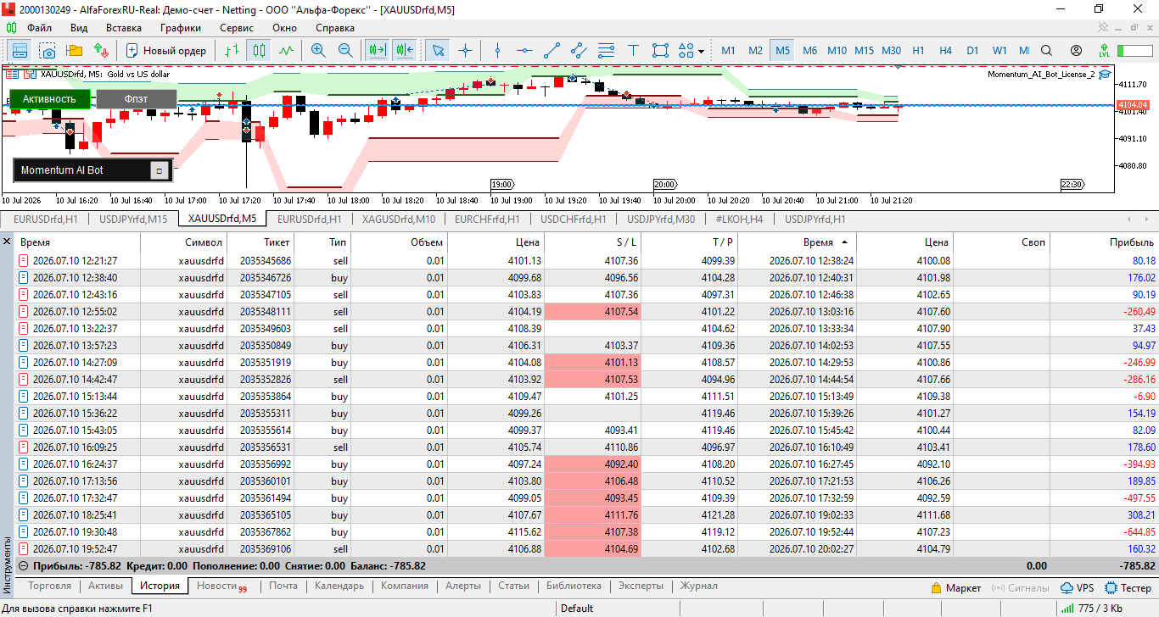This screenshot has height=617, width=1159.
Task: Click the Новый ордер button
Action: point(166,50)
